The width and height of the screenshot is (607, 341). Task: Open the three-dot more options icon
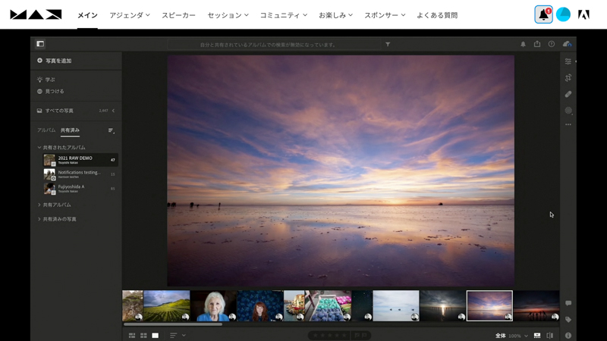click(568, 124)
